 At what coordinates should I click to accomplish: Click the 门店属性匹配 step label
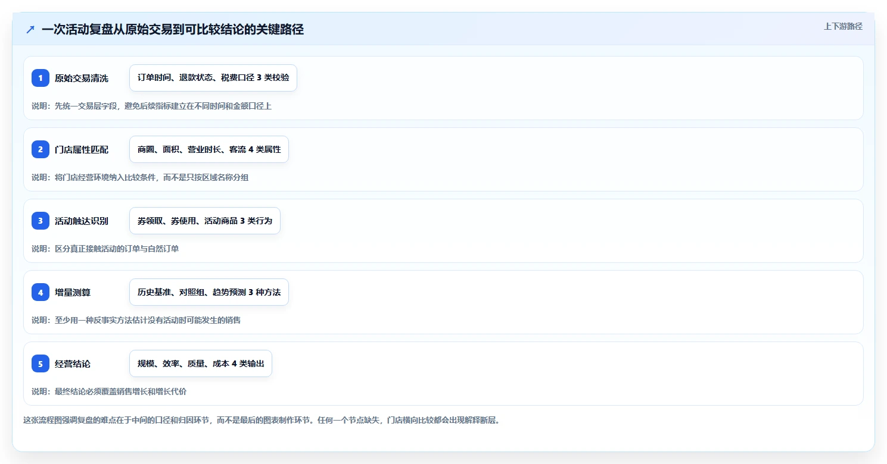82,149
